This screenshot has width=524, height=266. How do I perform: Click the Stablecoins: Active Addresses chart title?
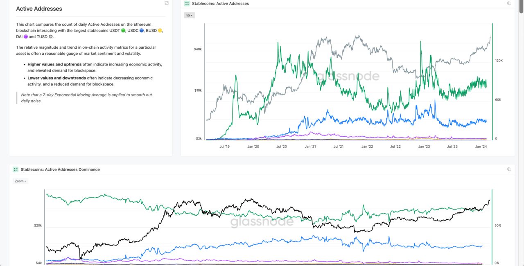click(x=220, y=4)
